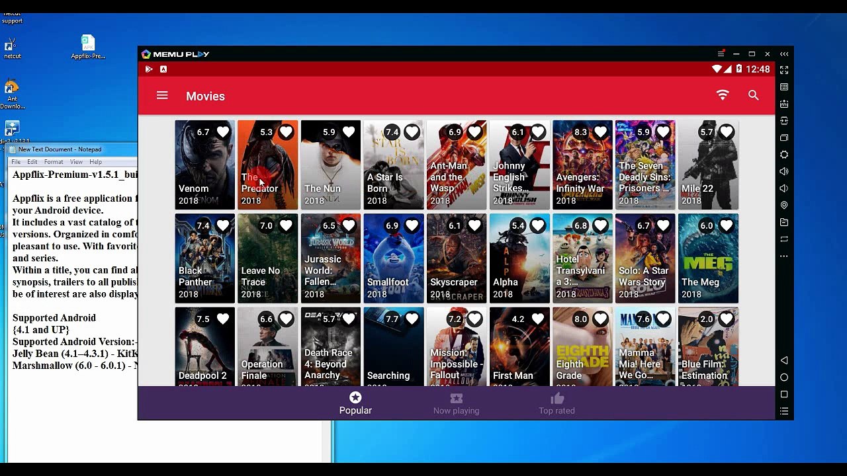Toggle heart on A Star Is Born
The height and width of the screenshot is (476, 847).
coord(412,132)
